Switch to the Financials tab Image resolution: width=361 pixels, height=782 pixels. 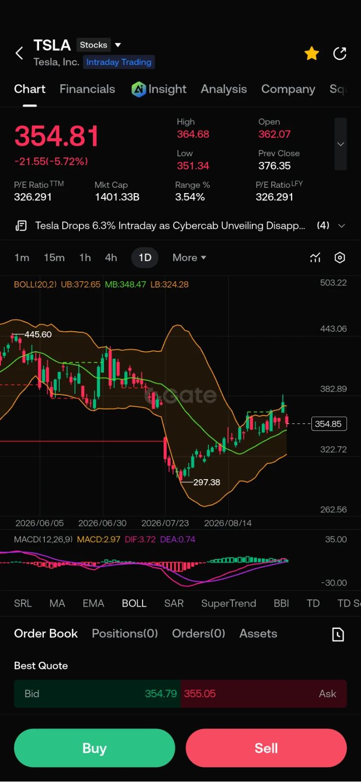click(x=87, y=89)
